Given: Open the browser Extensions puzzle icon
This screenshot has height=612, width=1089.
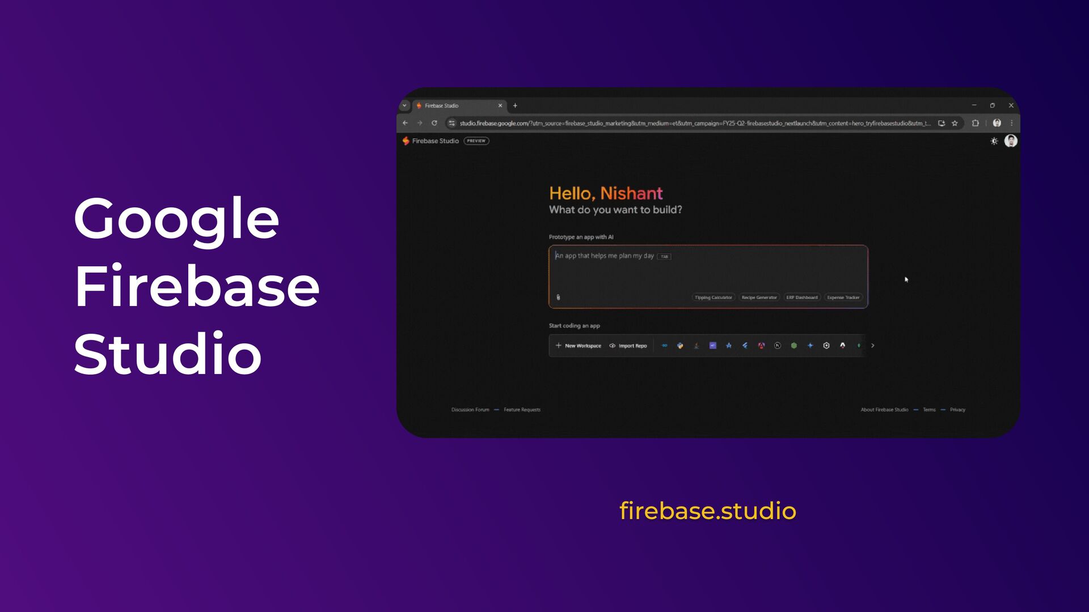Looking at the screenshot, I should coord(975,123).
